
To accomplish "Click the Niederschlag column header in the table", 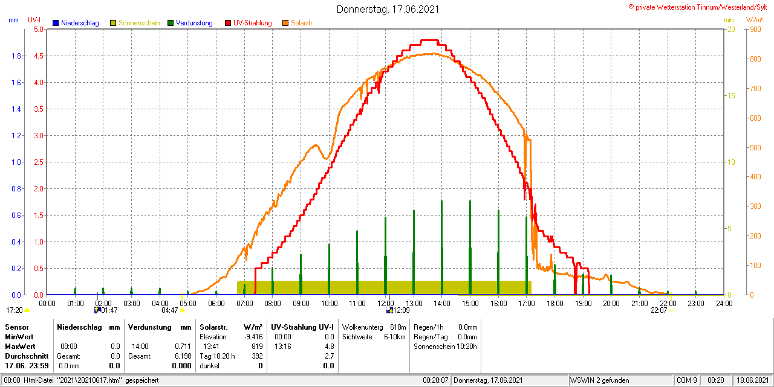I will (x=79, y=327).
